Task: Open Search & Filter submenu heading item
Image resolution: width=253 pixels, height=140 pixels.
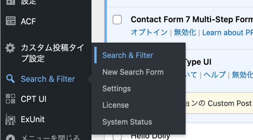Action: coord(128,55)
